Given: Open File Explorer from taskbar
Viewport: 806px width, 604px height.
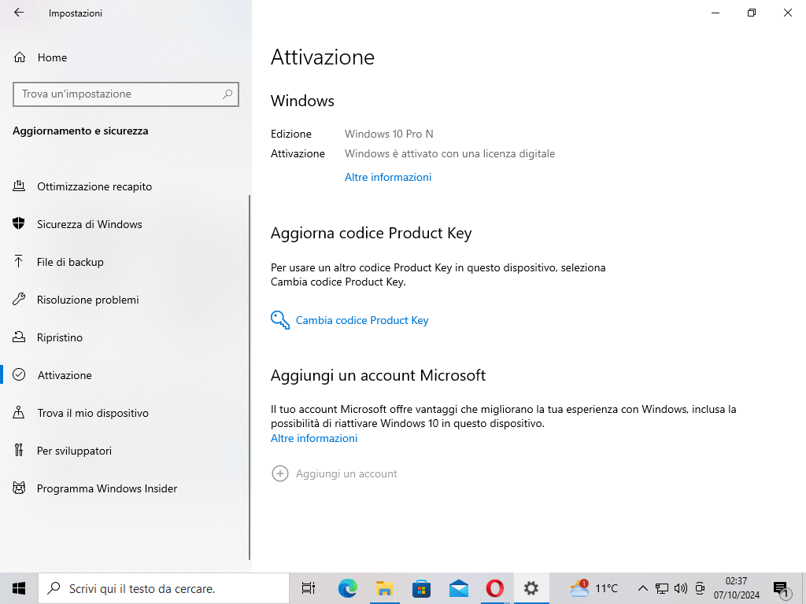Looking at the screenshot, I should click(384, 588).
